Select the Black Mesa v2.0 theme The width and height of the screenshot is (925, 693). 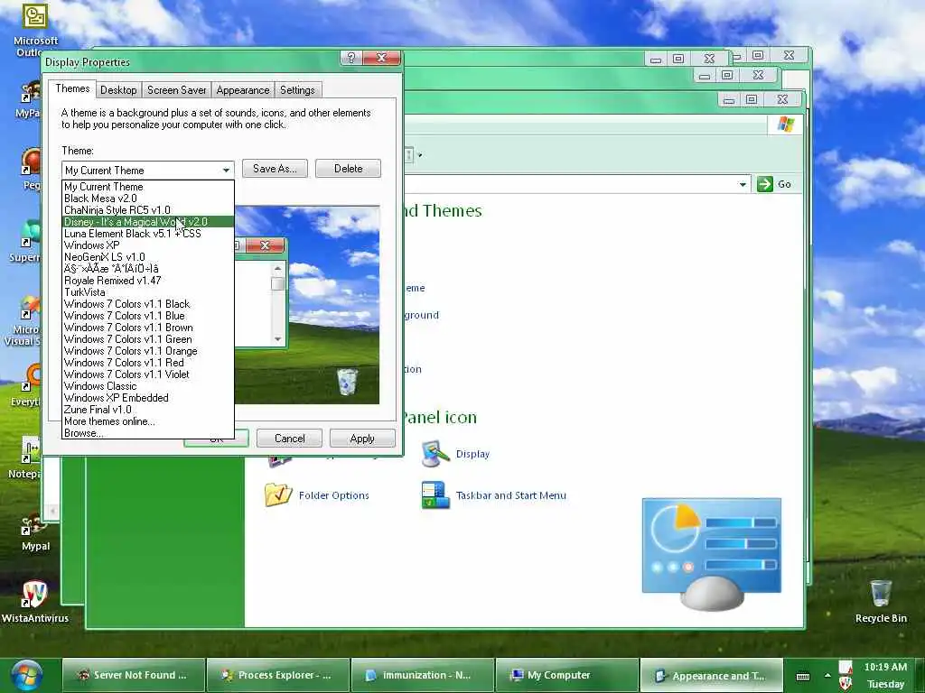147,199
